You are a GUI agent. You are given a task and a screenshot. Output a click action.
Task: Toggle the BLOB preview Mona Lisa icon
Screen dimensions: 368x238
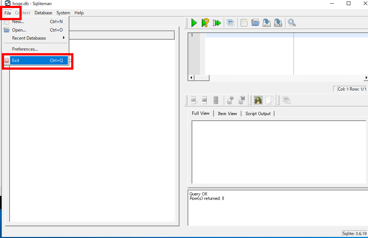click(x=258, y=100)
